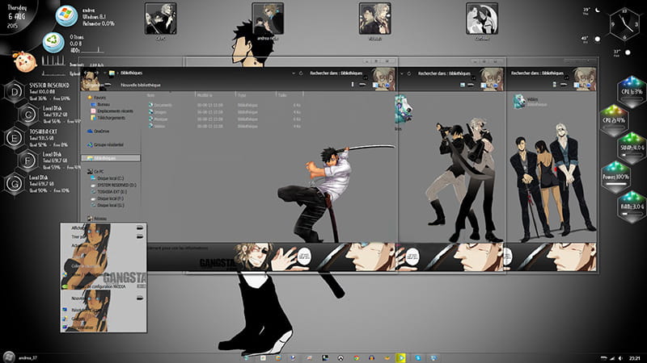
Task: Open the D drive hexagon icon
Action: coord(15,92)
